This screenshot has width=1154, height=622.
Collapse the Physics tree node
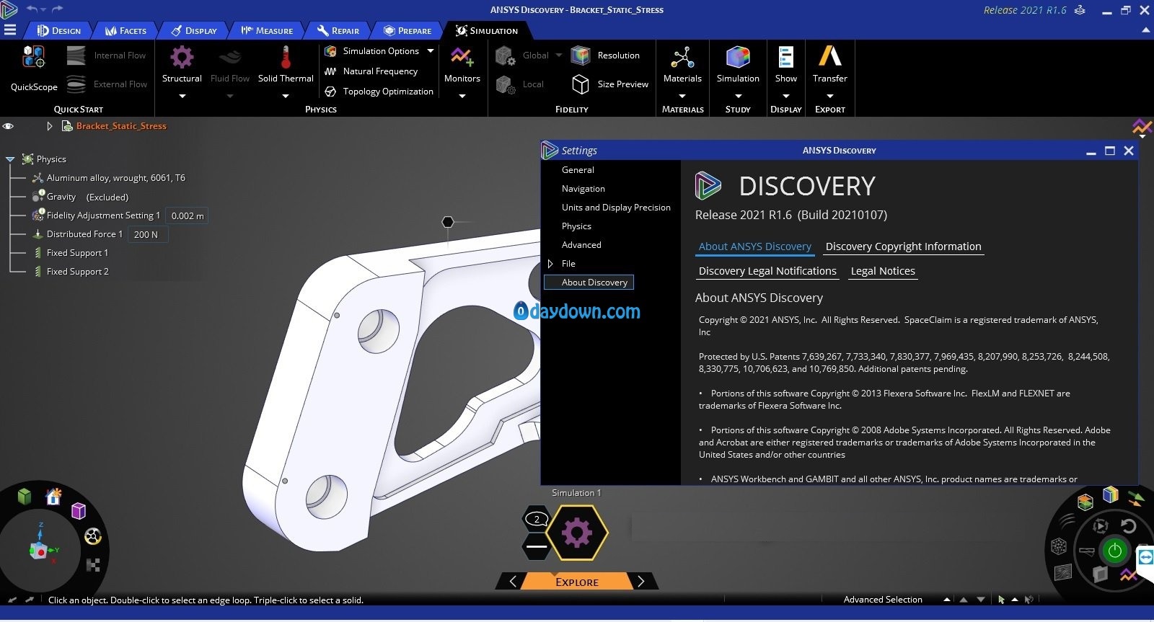tap(10, 159)
